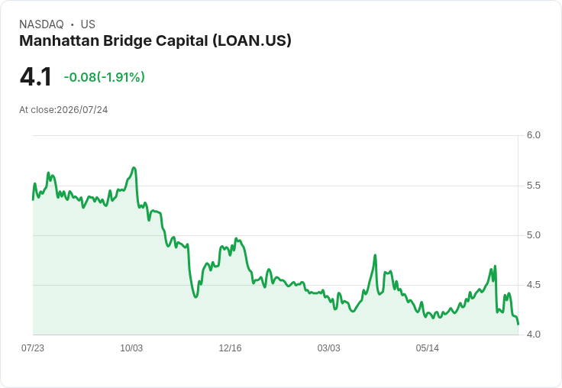Click the Manhattan Bridge Capital (LOAN.US) title

(x=155, y=41)
